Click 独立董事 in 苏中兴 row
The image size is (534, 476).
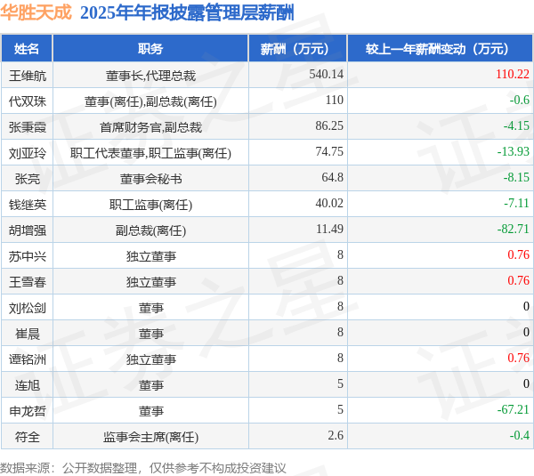click(150, 256)
